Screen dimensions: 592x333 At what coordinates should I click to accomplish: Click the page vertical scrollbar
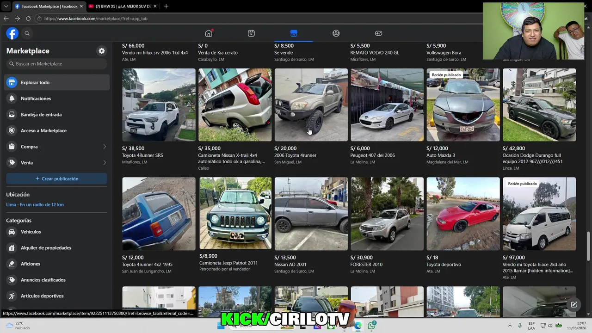(x=588, y=246)
